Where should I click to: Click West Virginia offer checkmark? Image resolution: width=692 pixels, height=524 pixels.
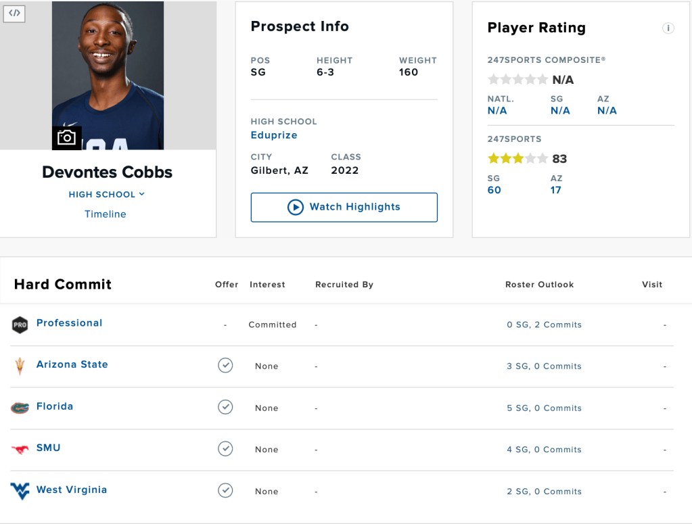tap(225, 491)
